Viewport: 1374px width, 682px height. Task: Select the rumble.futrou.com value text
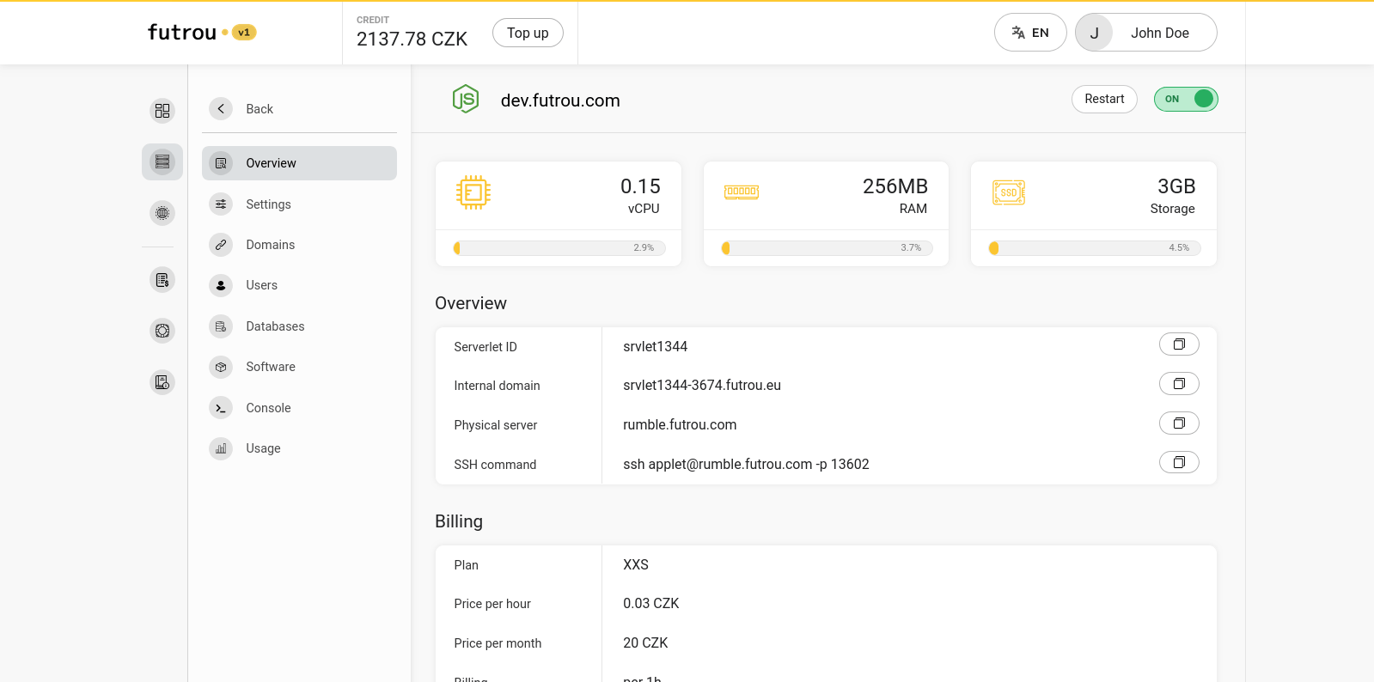tap(680, 424)
